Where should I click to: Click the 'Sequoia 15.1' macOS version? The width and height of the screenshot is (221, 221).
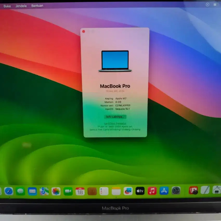[122, 109]
